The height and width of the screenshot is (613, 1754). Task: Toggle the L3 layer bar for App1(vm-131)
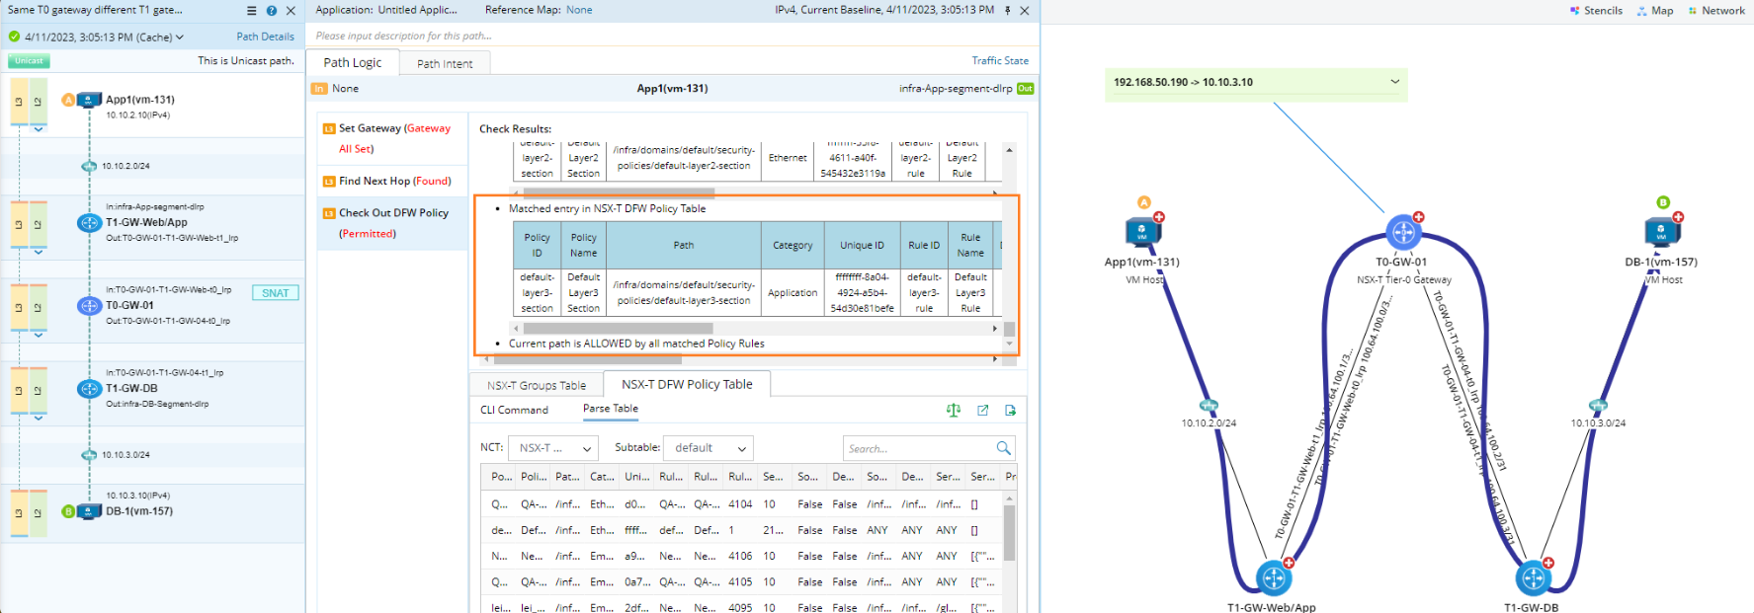(x=19, y=101)
